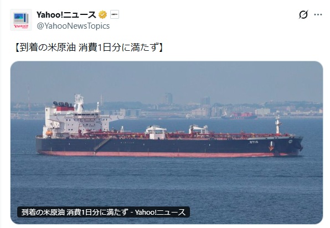The height and width of the screenshot is (228, 330).
Task: Click the gangway stairs on tanker hull
Action: (x=102, y=144)
